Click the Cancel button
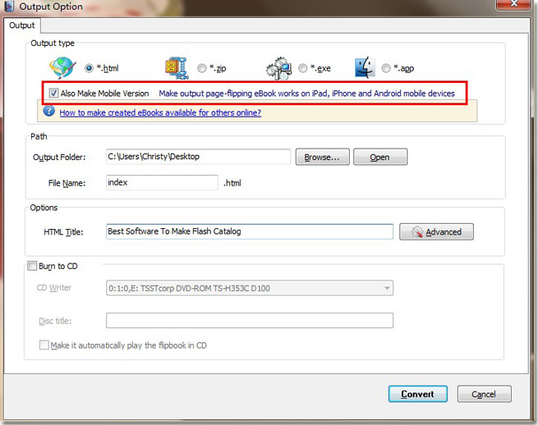This screenshot has width=538, height=425. click(484, 394)
